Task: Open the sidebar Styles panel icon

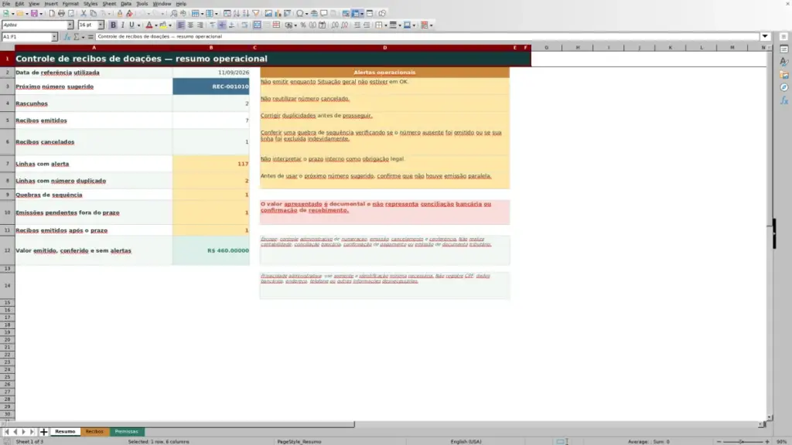Action: pyautogui.click(x=784, y=62)
